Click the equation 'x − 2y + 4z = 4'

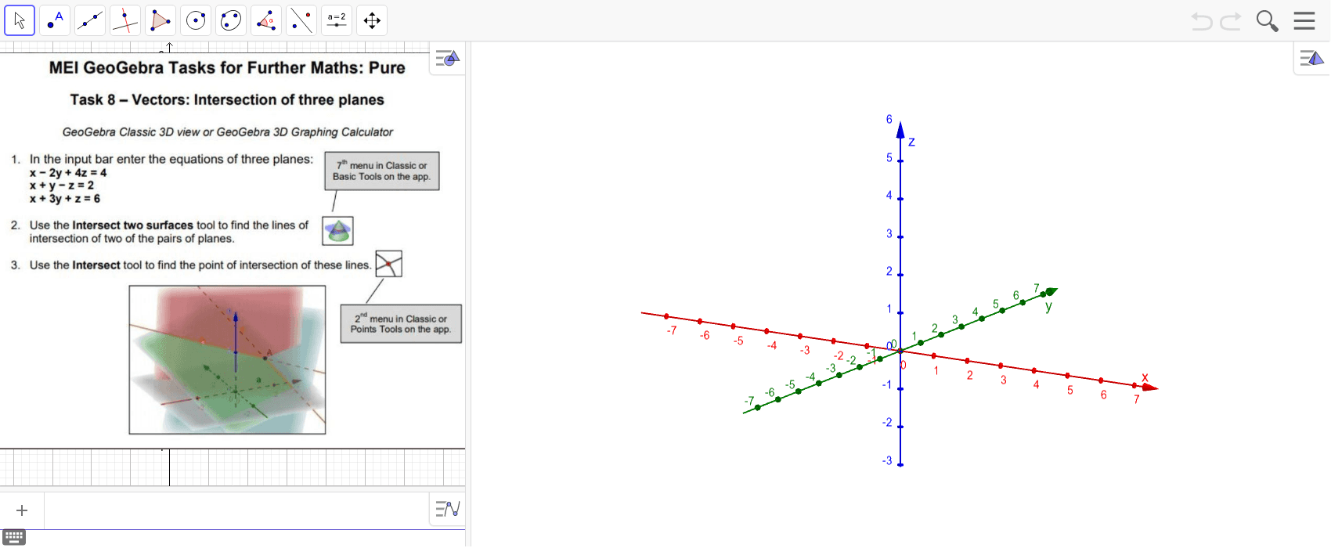68,173
